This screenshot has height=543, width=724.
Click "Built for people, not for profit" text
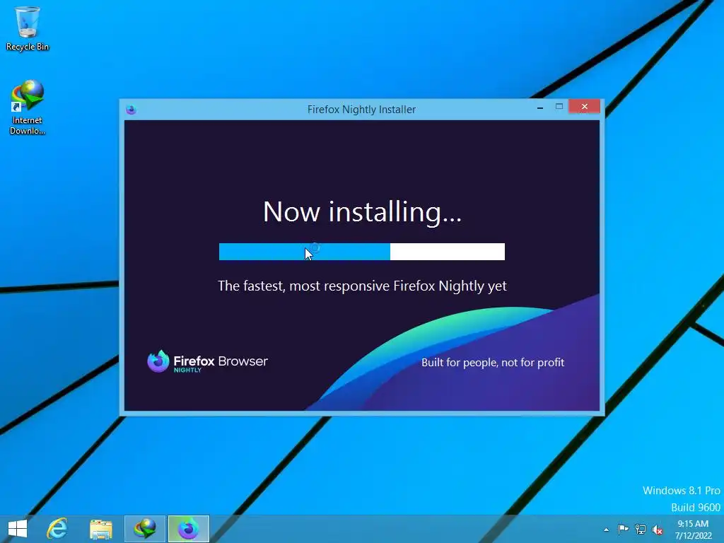pos(493,363)
